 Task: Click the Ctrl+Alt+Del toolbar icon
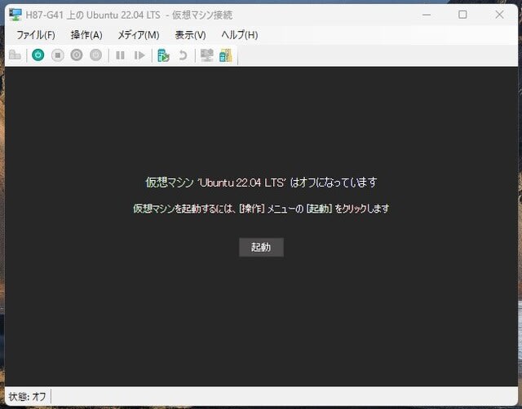click(x=15, y=55)
